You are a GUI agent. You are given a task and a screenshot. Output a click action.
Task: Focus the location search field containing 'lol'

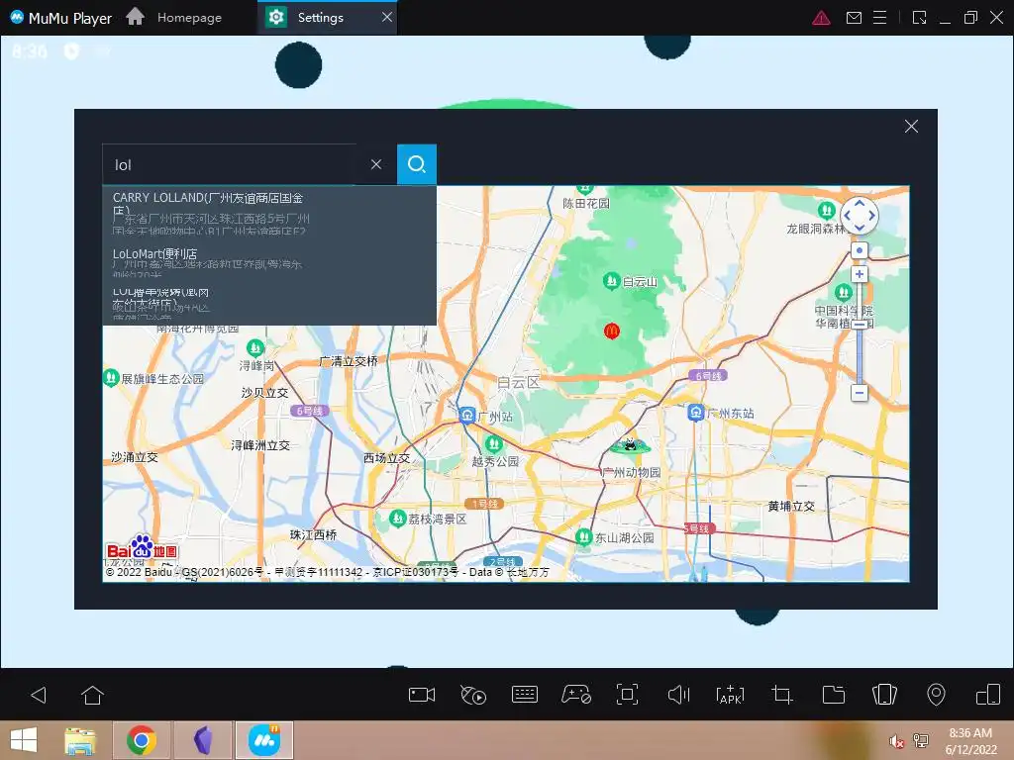click(230, 165)
